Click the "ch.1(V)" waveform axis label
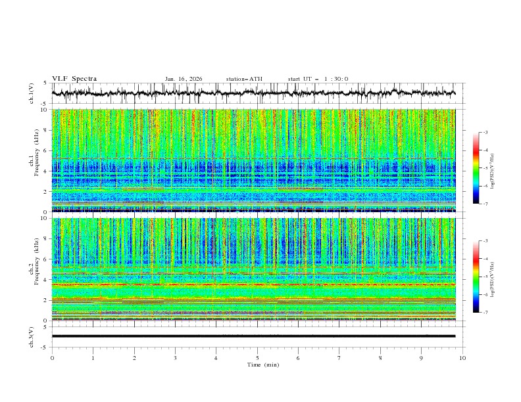521x402 pixels. pos(32,93)
